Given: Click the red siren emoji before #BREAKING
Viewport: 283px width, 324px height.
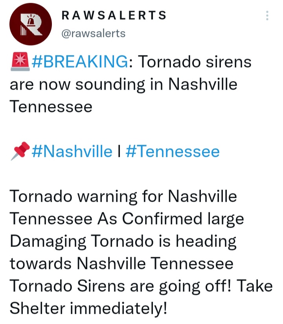Looking at the screenshot, I should pos(20,62).
